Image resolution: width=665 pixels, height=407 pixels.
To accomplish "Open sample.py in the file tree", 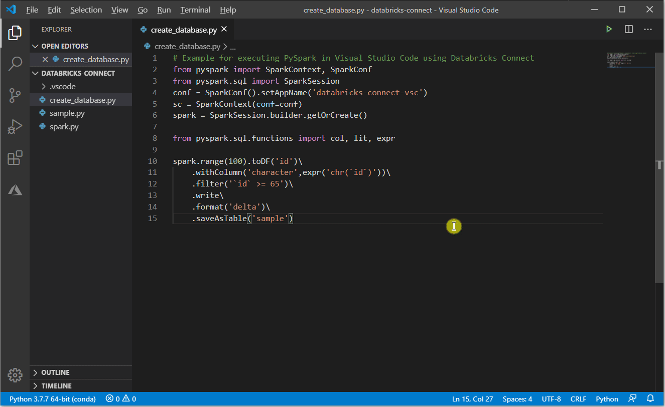I will pos(81,113).
